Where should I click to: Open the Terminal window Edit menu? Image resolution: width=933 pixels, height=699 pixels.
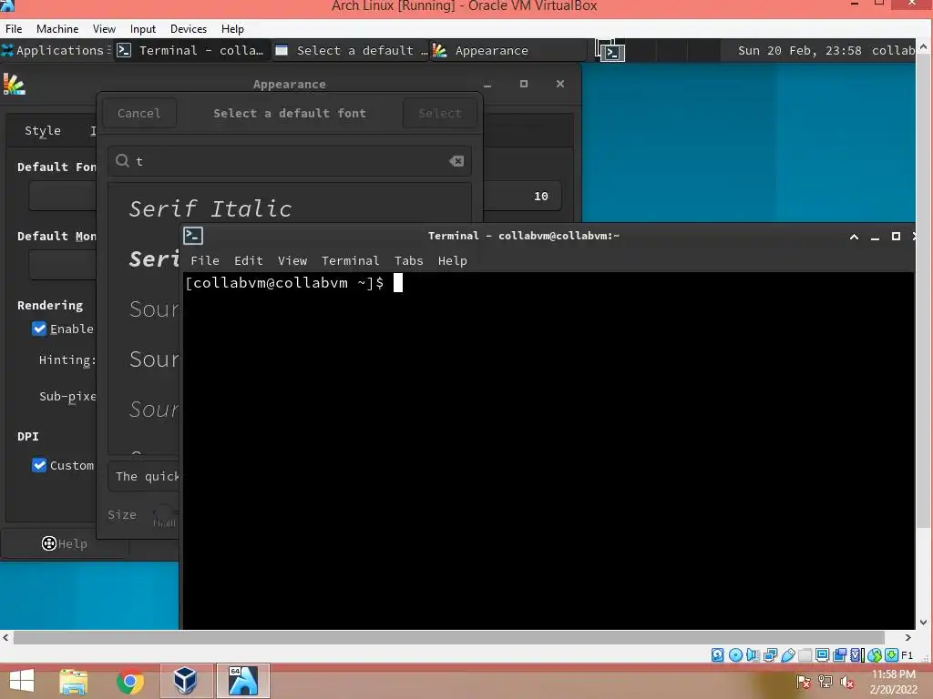click(248, 260)
